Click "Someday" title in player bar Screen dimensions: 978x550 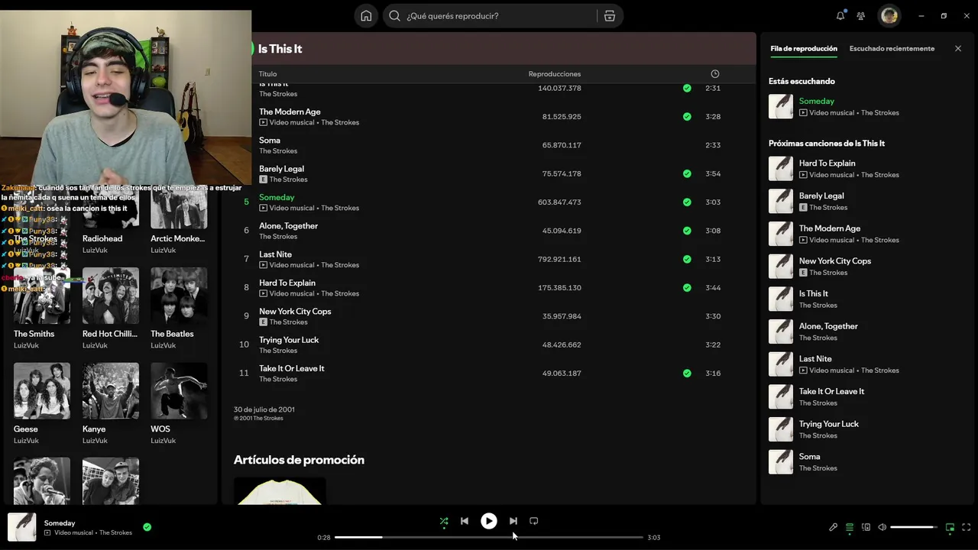coord(60,523)
